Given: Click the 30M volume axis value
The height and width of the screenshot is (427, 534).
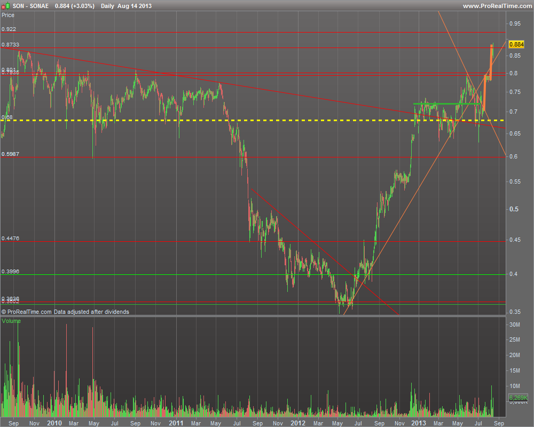Looking at the screenshot, I should point(515,325).
